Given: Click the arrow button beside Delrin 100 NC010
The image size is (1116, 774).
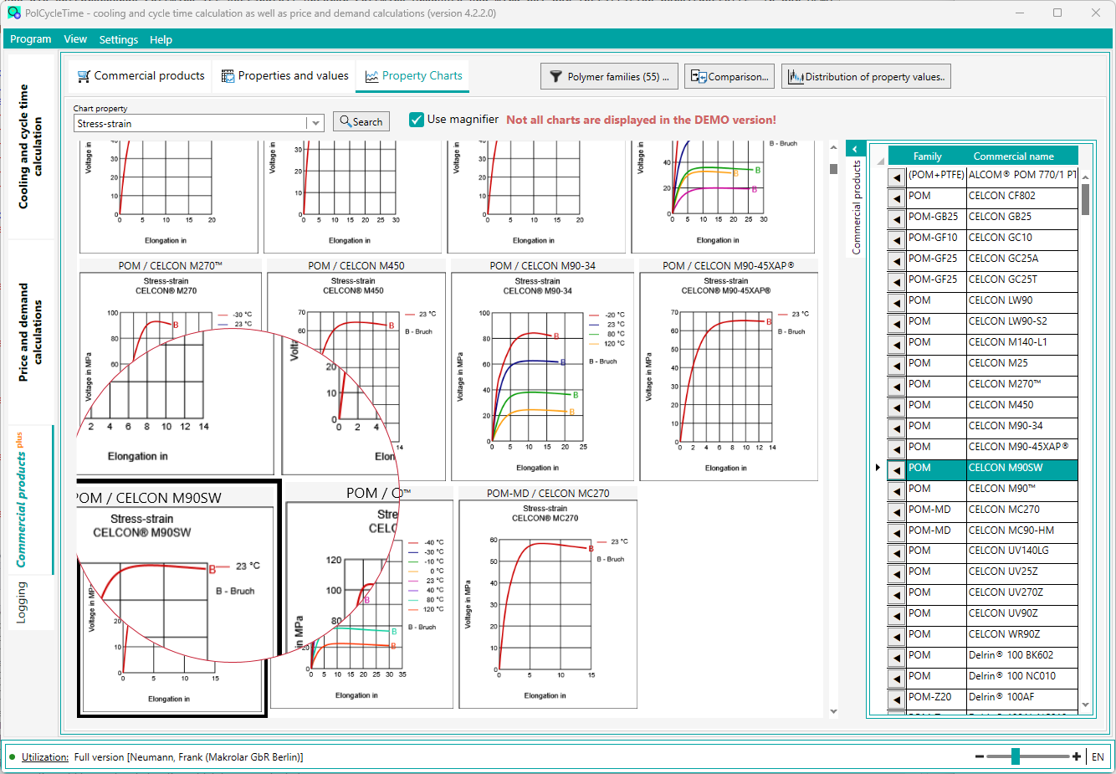Looking at the screenshot, I should pos(897,679).
